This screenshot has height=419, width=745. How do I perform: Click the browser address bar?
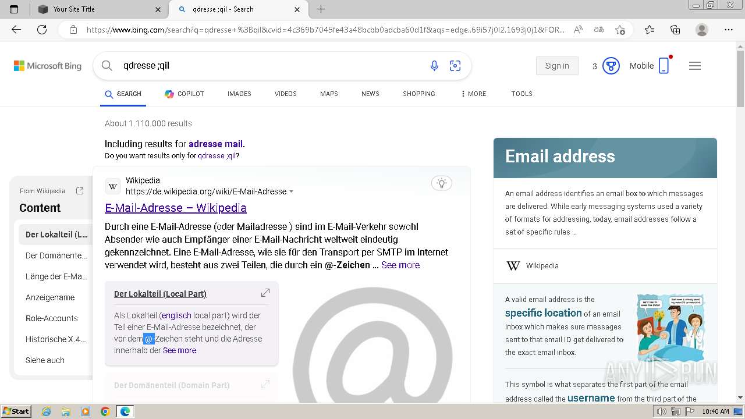click(325, 30)
